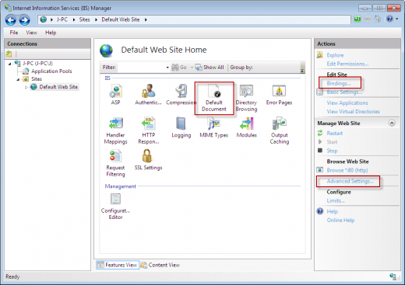Click the Browse Web Site globe icon

tap(320, 170)
